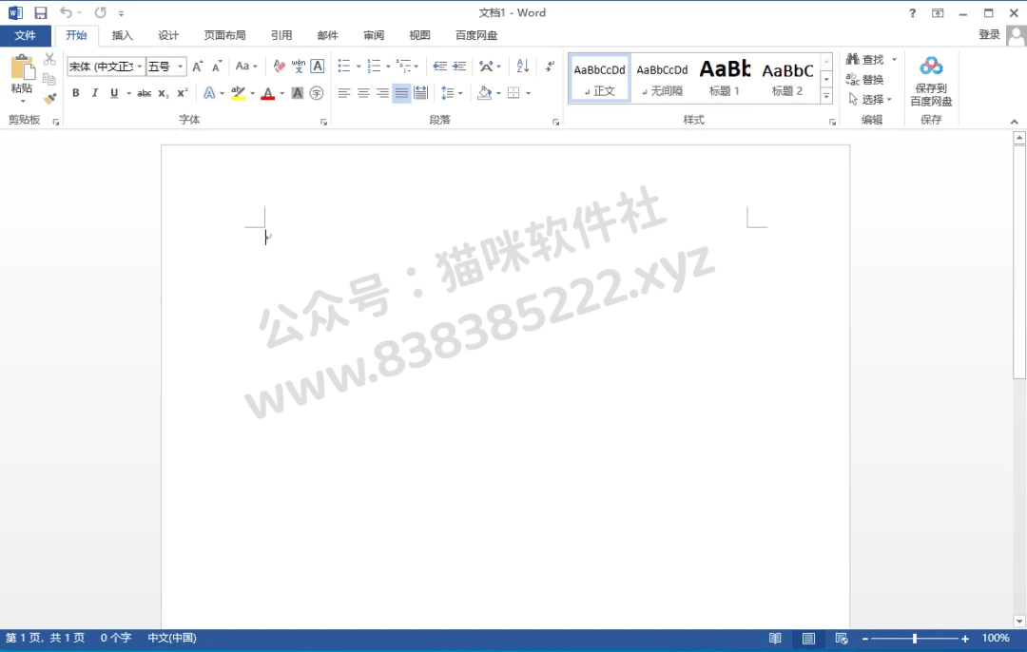Apply the No Spacing (无间隔) style
Screen dimensions: 1027x652
click(x=662, y=78)
